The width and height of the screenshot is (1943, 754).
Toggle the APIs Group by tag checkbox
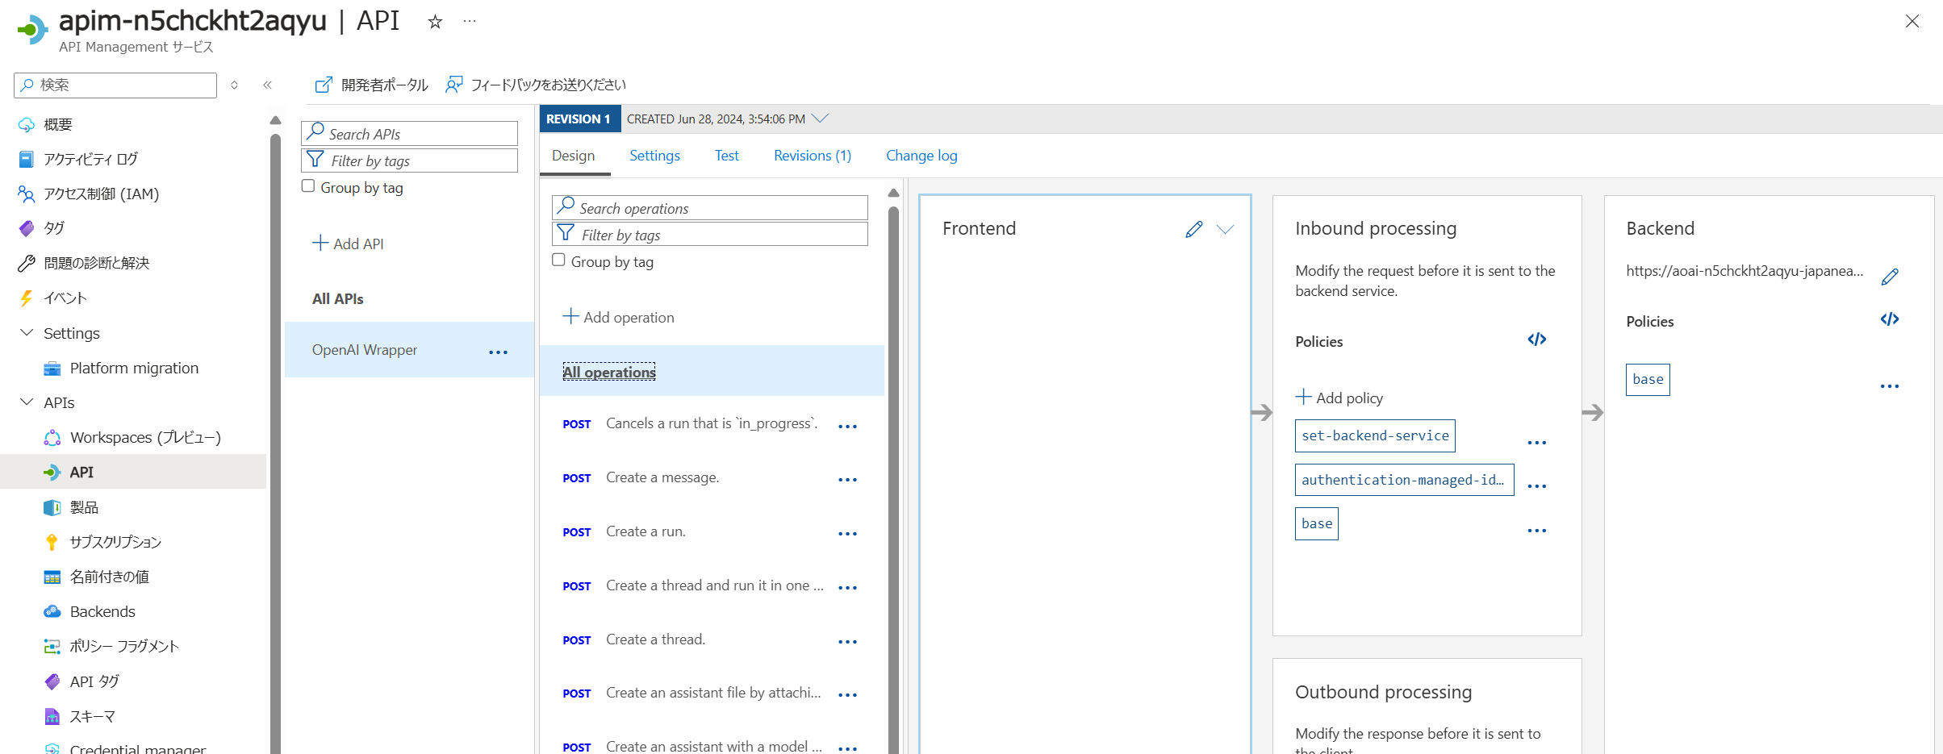[x=308, y=186]
